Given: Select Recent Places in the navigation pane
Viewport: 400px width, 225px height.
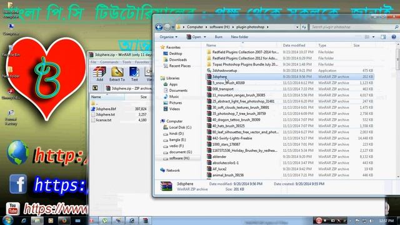Looking at the screenshot, I should 180,66.
